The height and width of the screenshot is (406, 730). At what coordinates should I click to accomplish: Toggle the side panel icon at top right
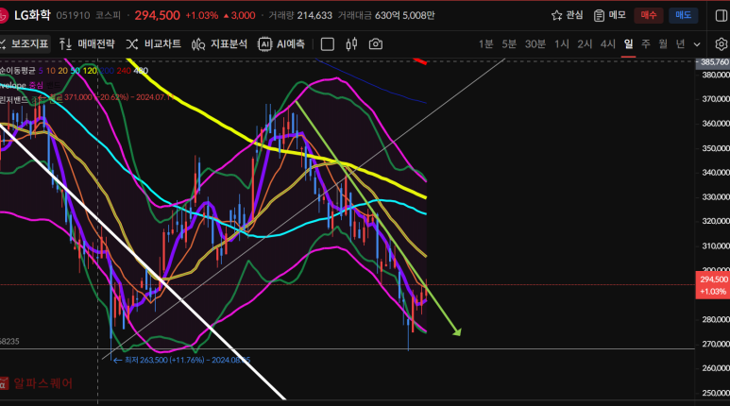(x=722, y=15)
